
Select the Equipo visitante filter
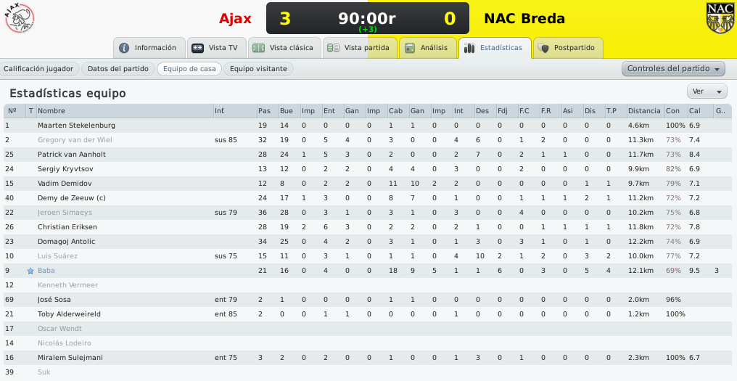[258, 69]
